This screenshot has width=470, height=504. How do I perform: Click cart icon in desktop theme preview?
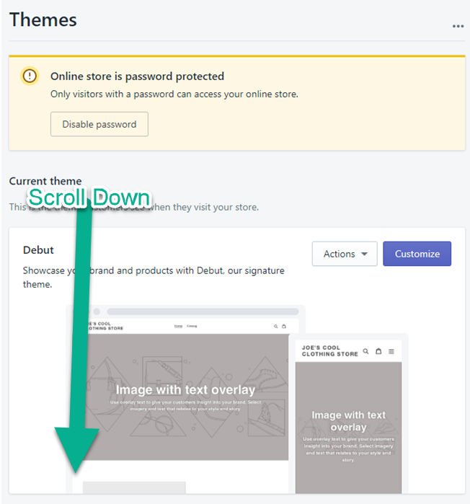[x=283, y=327]
